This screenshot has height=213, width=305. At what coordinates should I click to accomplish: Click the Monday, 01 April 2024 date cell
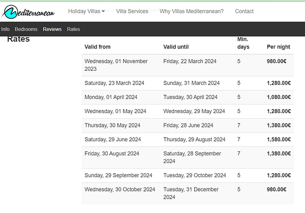(111, 97)
